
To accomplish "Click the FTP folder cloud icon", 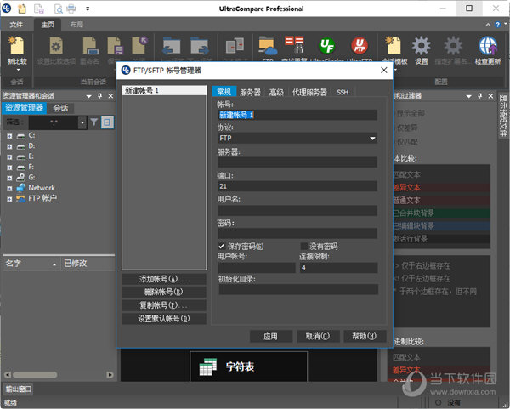I will [x=268, y=46].
